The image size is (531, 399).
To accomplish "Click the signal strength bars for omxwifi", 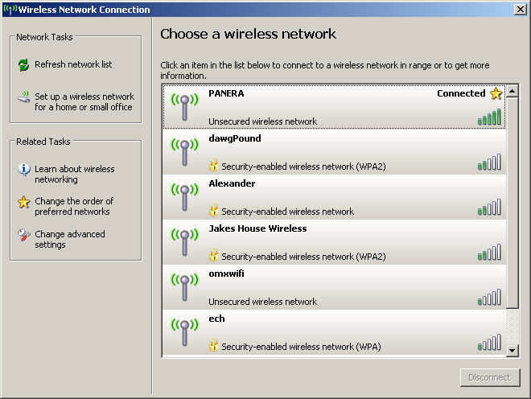I will click(489, 298).
